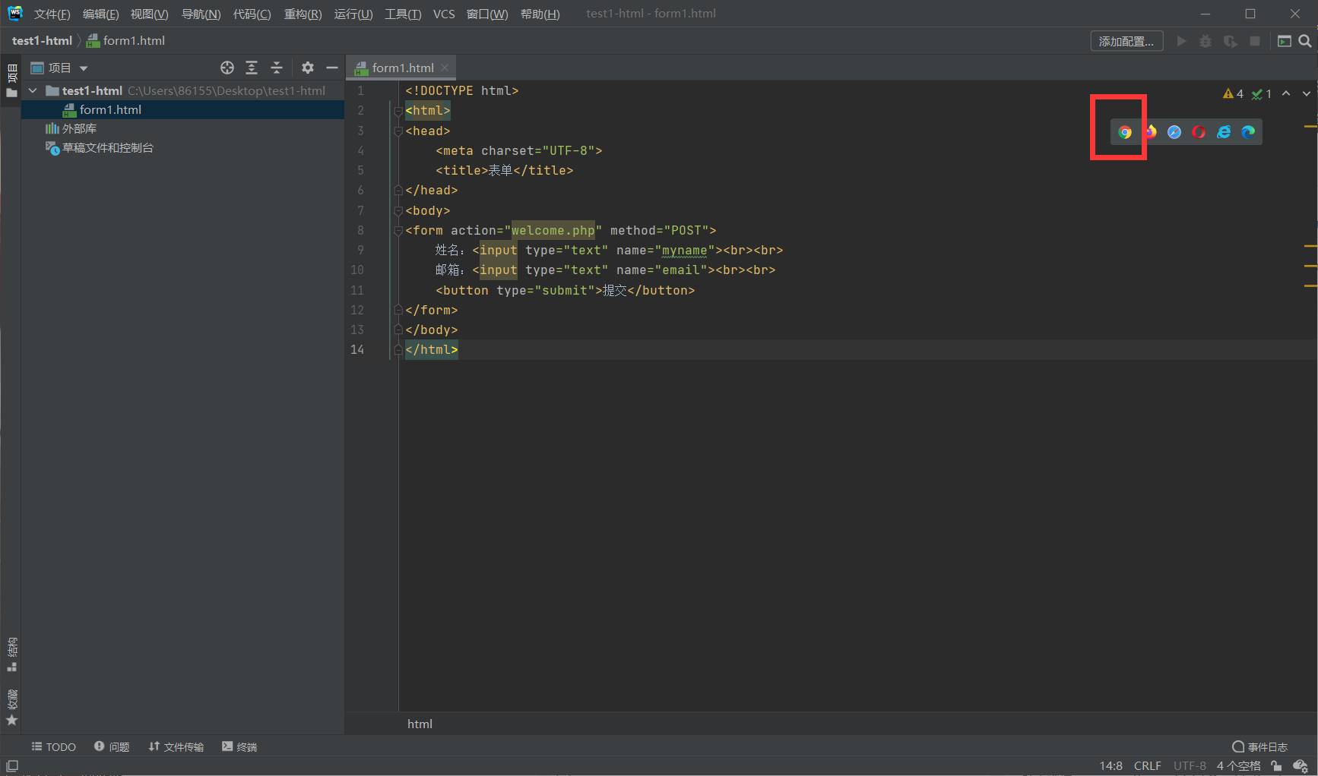Screen dimensions: 1318x776
Task: Open the page in Firefox
Action: point(1150,131)
